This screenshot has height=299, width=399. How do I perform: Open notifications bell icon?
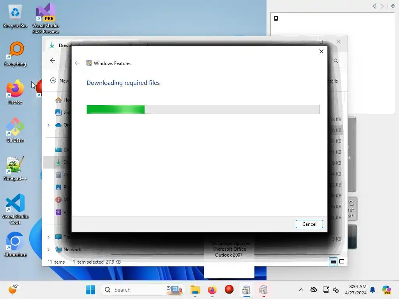pyautogui.click(x=373, y=290)
